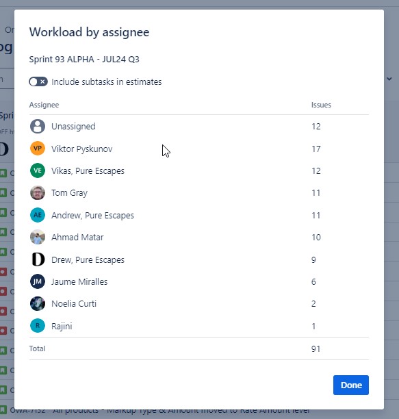Screen dimensions: 399x419
Task: Select the Andrew, Pure Escapes name
Action: (x=92, y=216)
